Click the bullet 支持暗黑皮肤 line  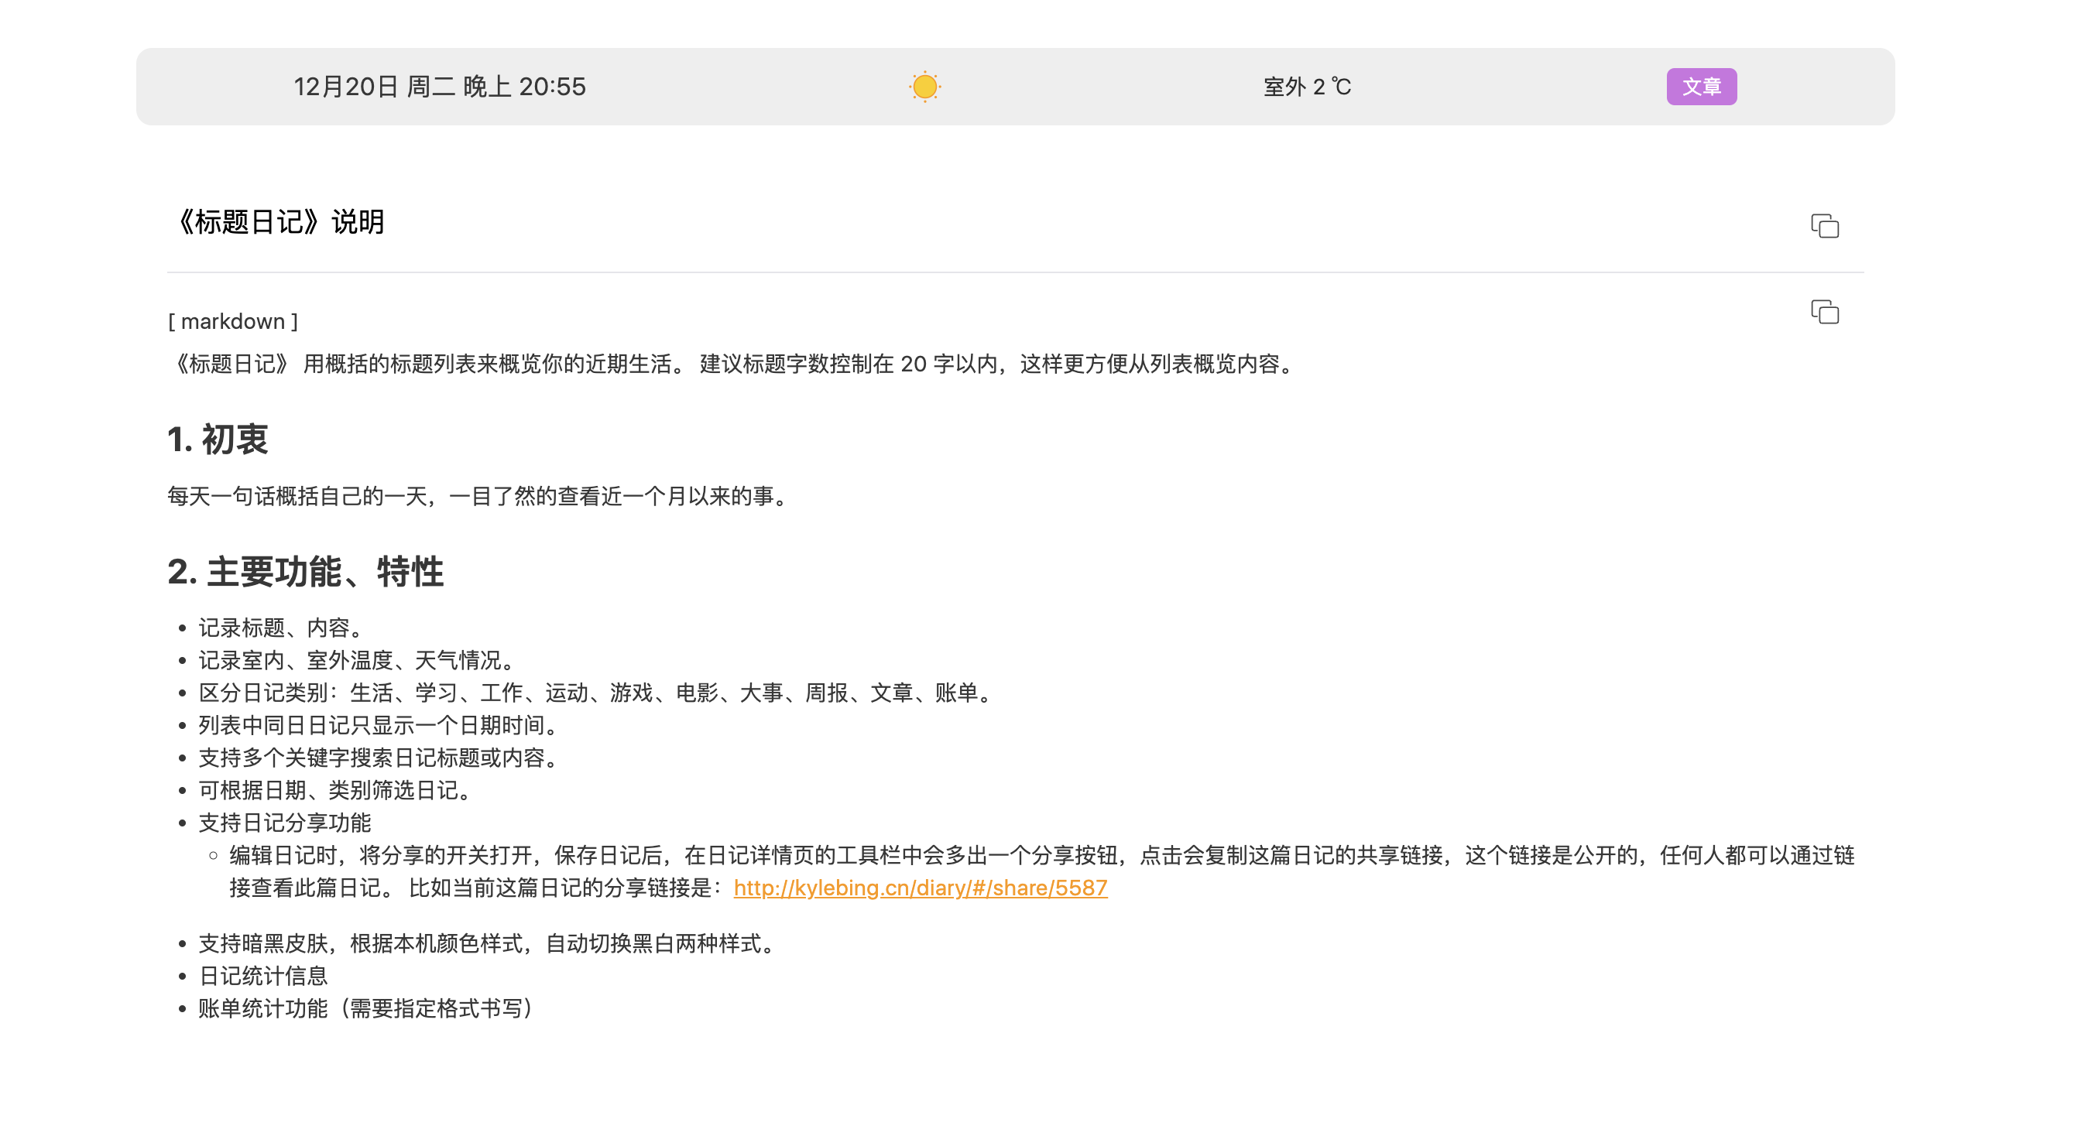coord(489,943)
